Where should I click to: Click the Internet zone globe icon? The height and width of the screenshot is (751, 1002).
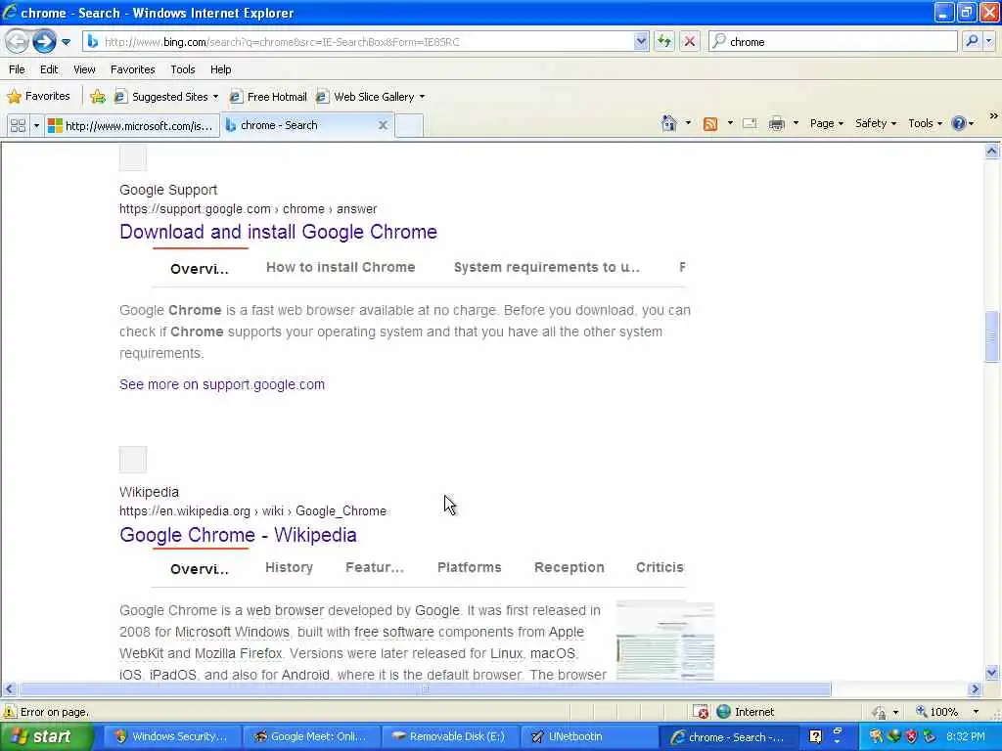[x=723, y=712]
